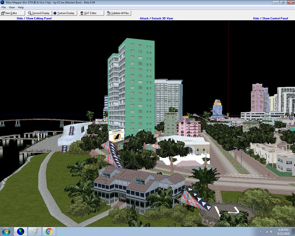Click Hide / Show Control Panel link
Screen dimensions: 295x236
click(270, 18)
